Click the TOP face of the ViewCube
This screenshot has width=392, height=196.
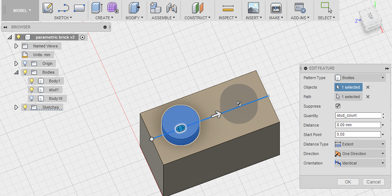coord(370,17)
